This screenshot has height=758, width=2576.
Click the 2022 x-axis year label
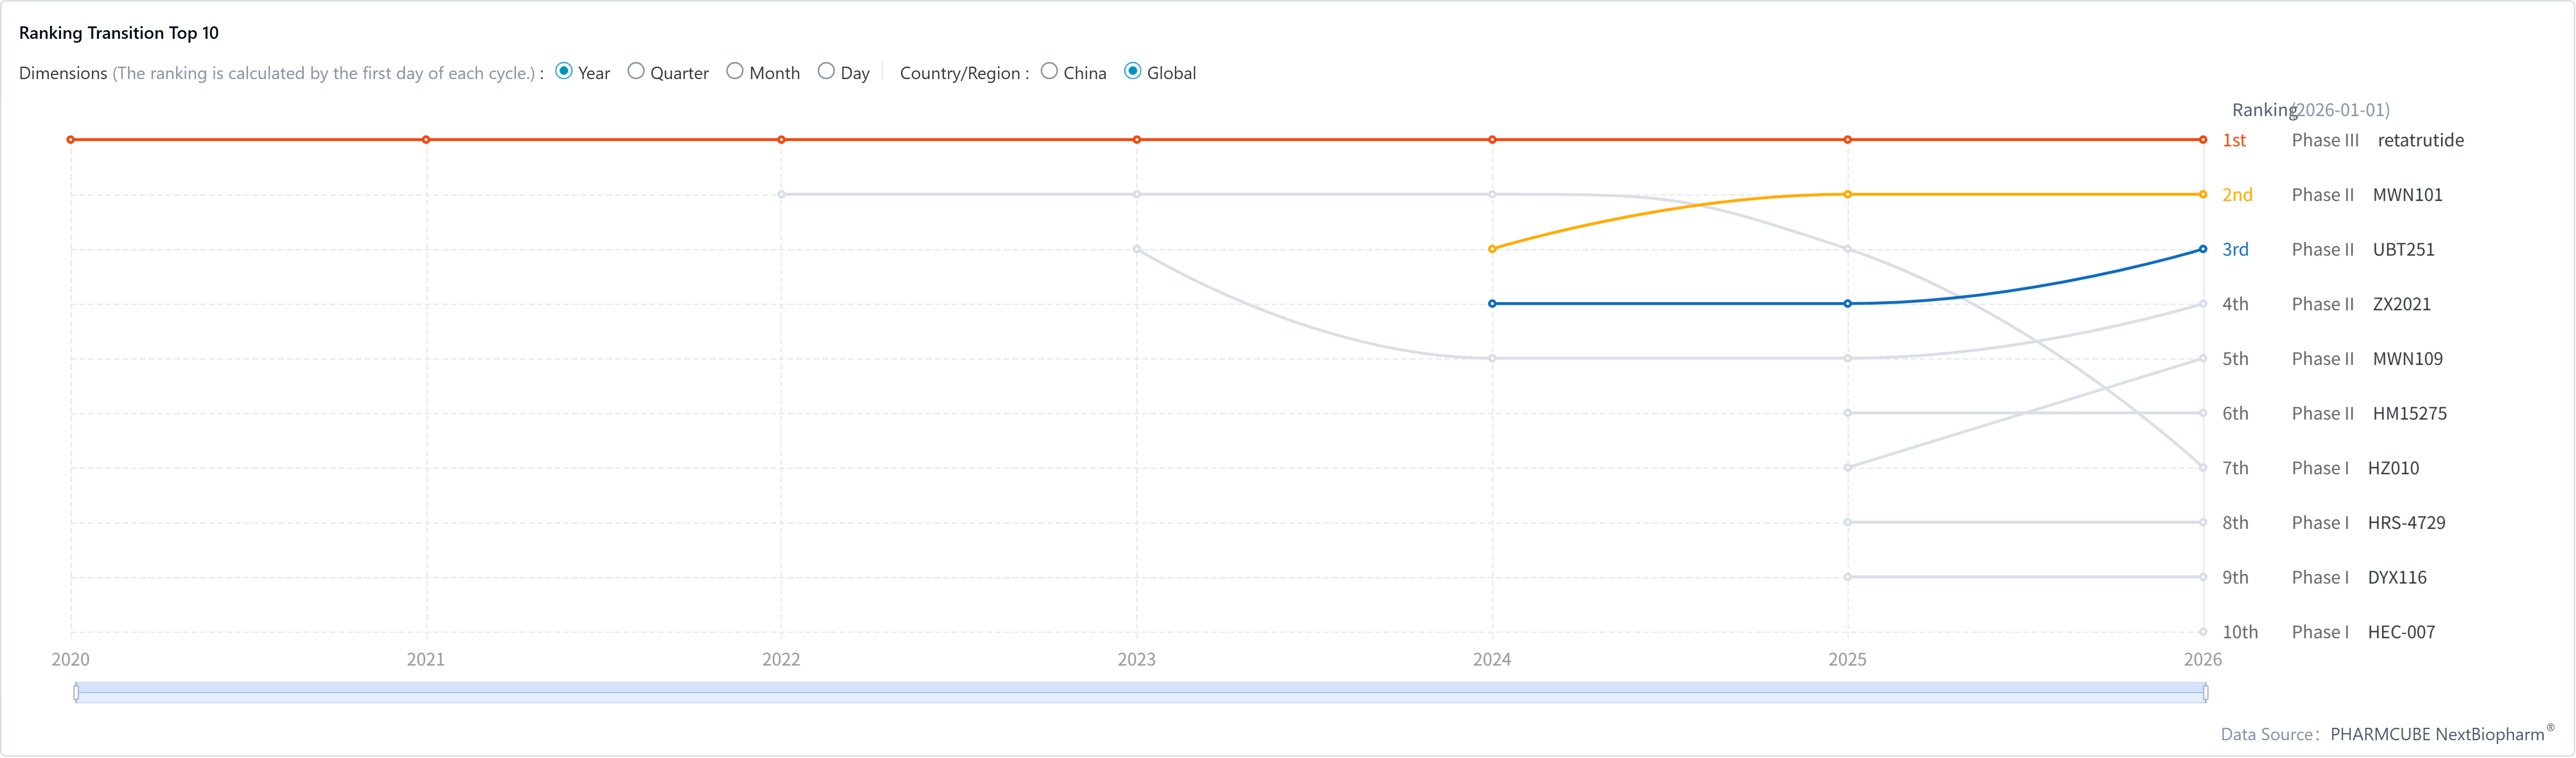point(781,659)
